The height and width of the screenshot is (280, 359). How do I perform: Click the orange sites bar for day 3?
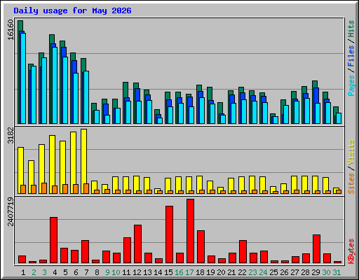tap(44, 188)
